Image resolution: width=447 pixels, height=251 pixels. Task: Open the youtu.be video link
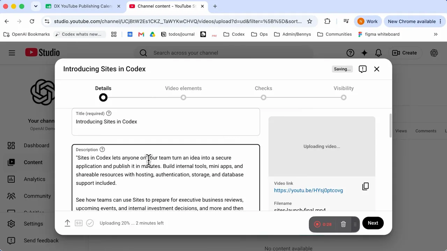coord(308,190)
